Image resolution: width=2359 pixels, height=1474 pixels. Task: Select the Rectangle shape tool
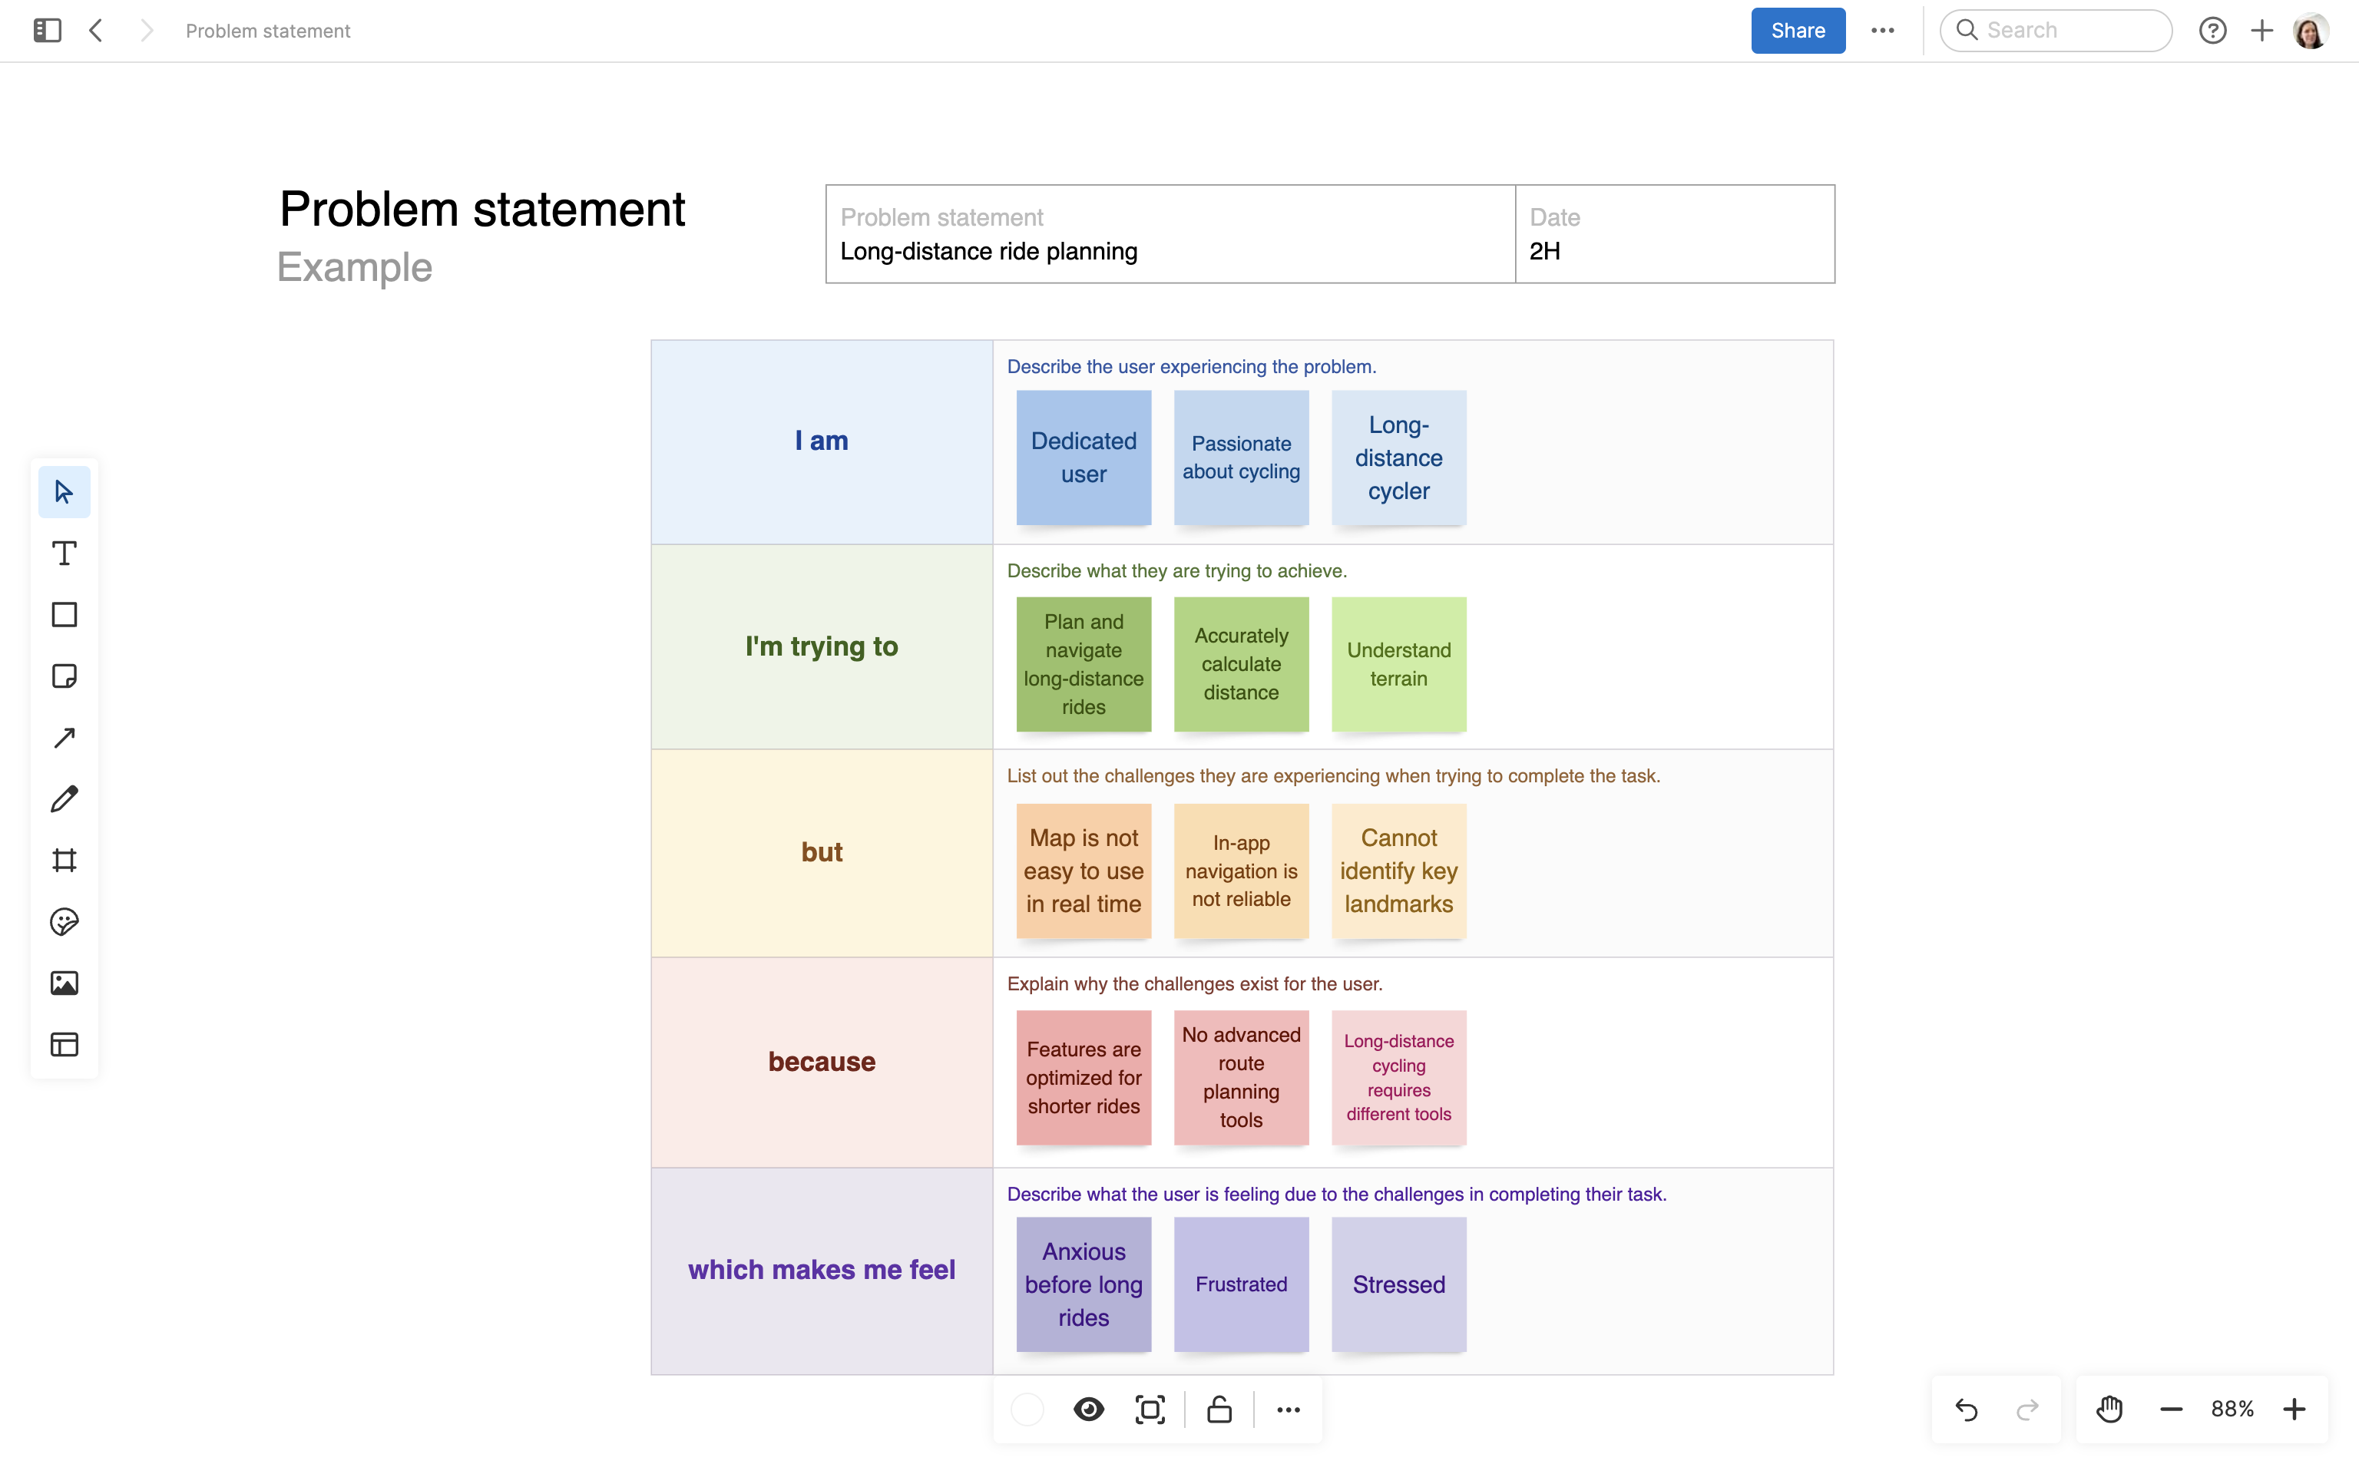(x=65, y=615)
